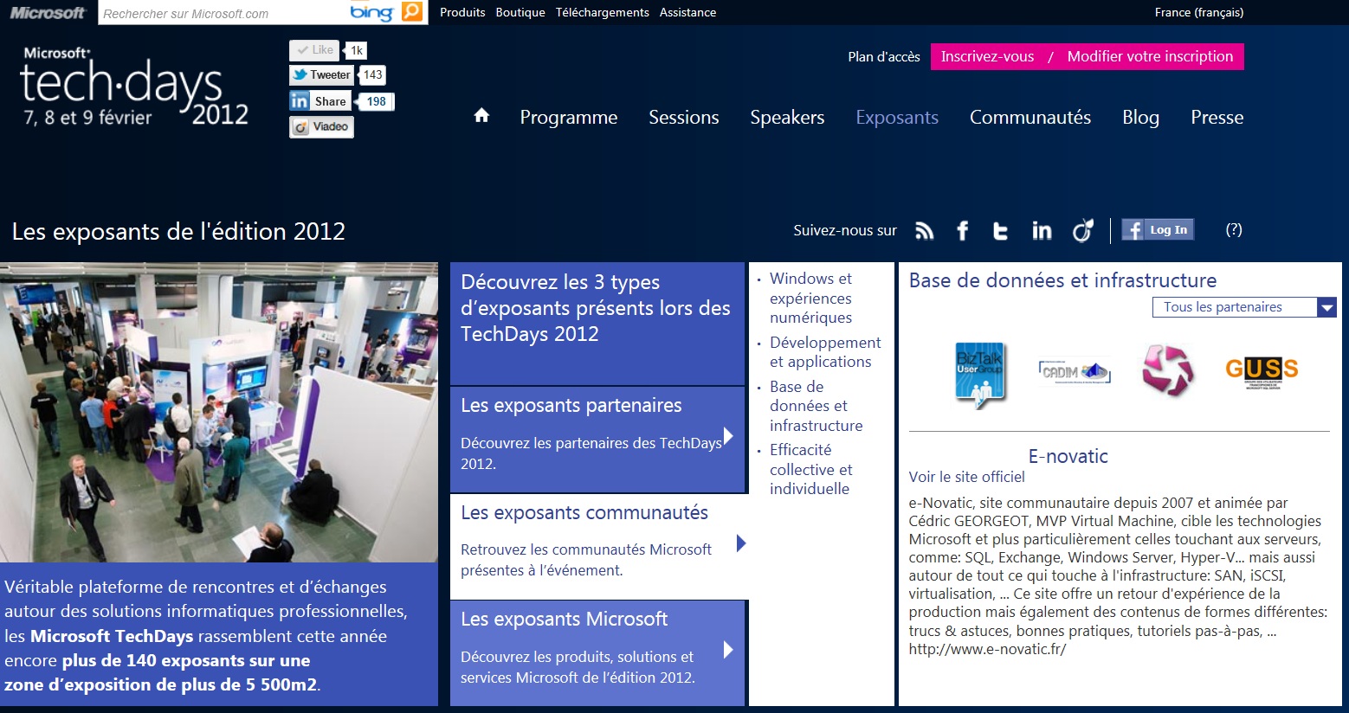This screenshot has height=713, width=1349.
Task: Open the Blog menu
Action: coord(1140,117)
